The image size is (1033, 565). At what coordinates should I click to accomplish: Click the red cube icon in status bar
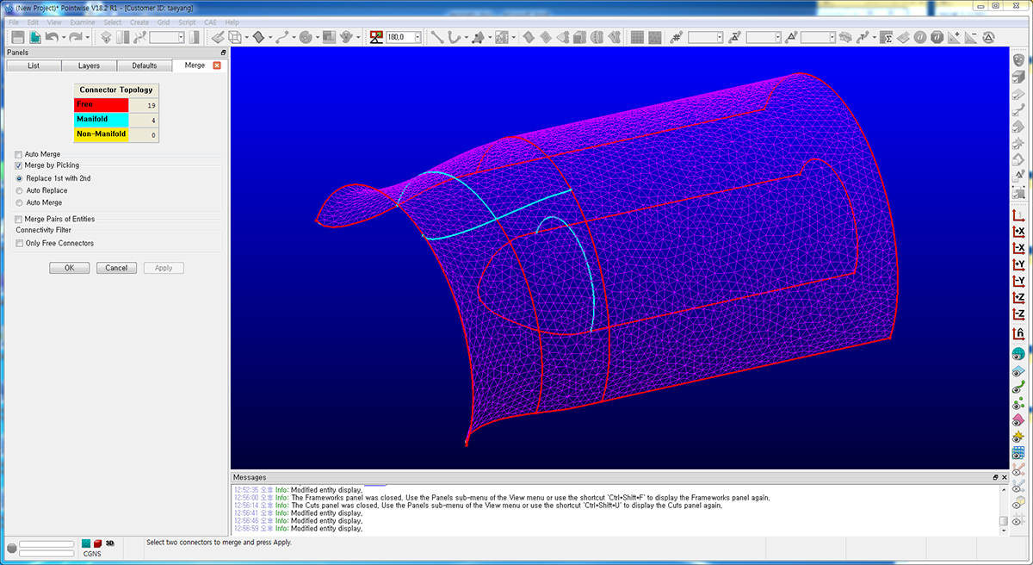(98, 543)
